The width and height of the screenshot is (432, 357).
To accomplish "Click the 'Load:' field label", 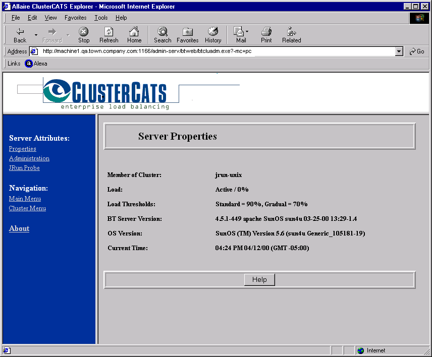I will tap(115, 190).
